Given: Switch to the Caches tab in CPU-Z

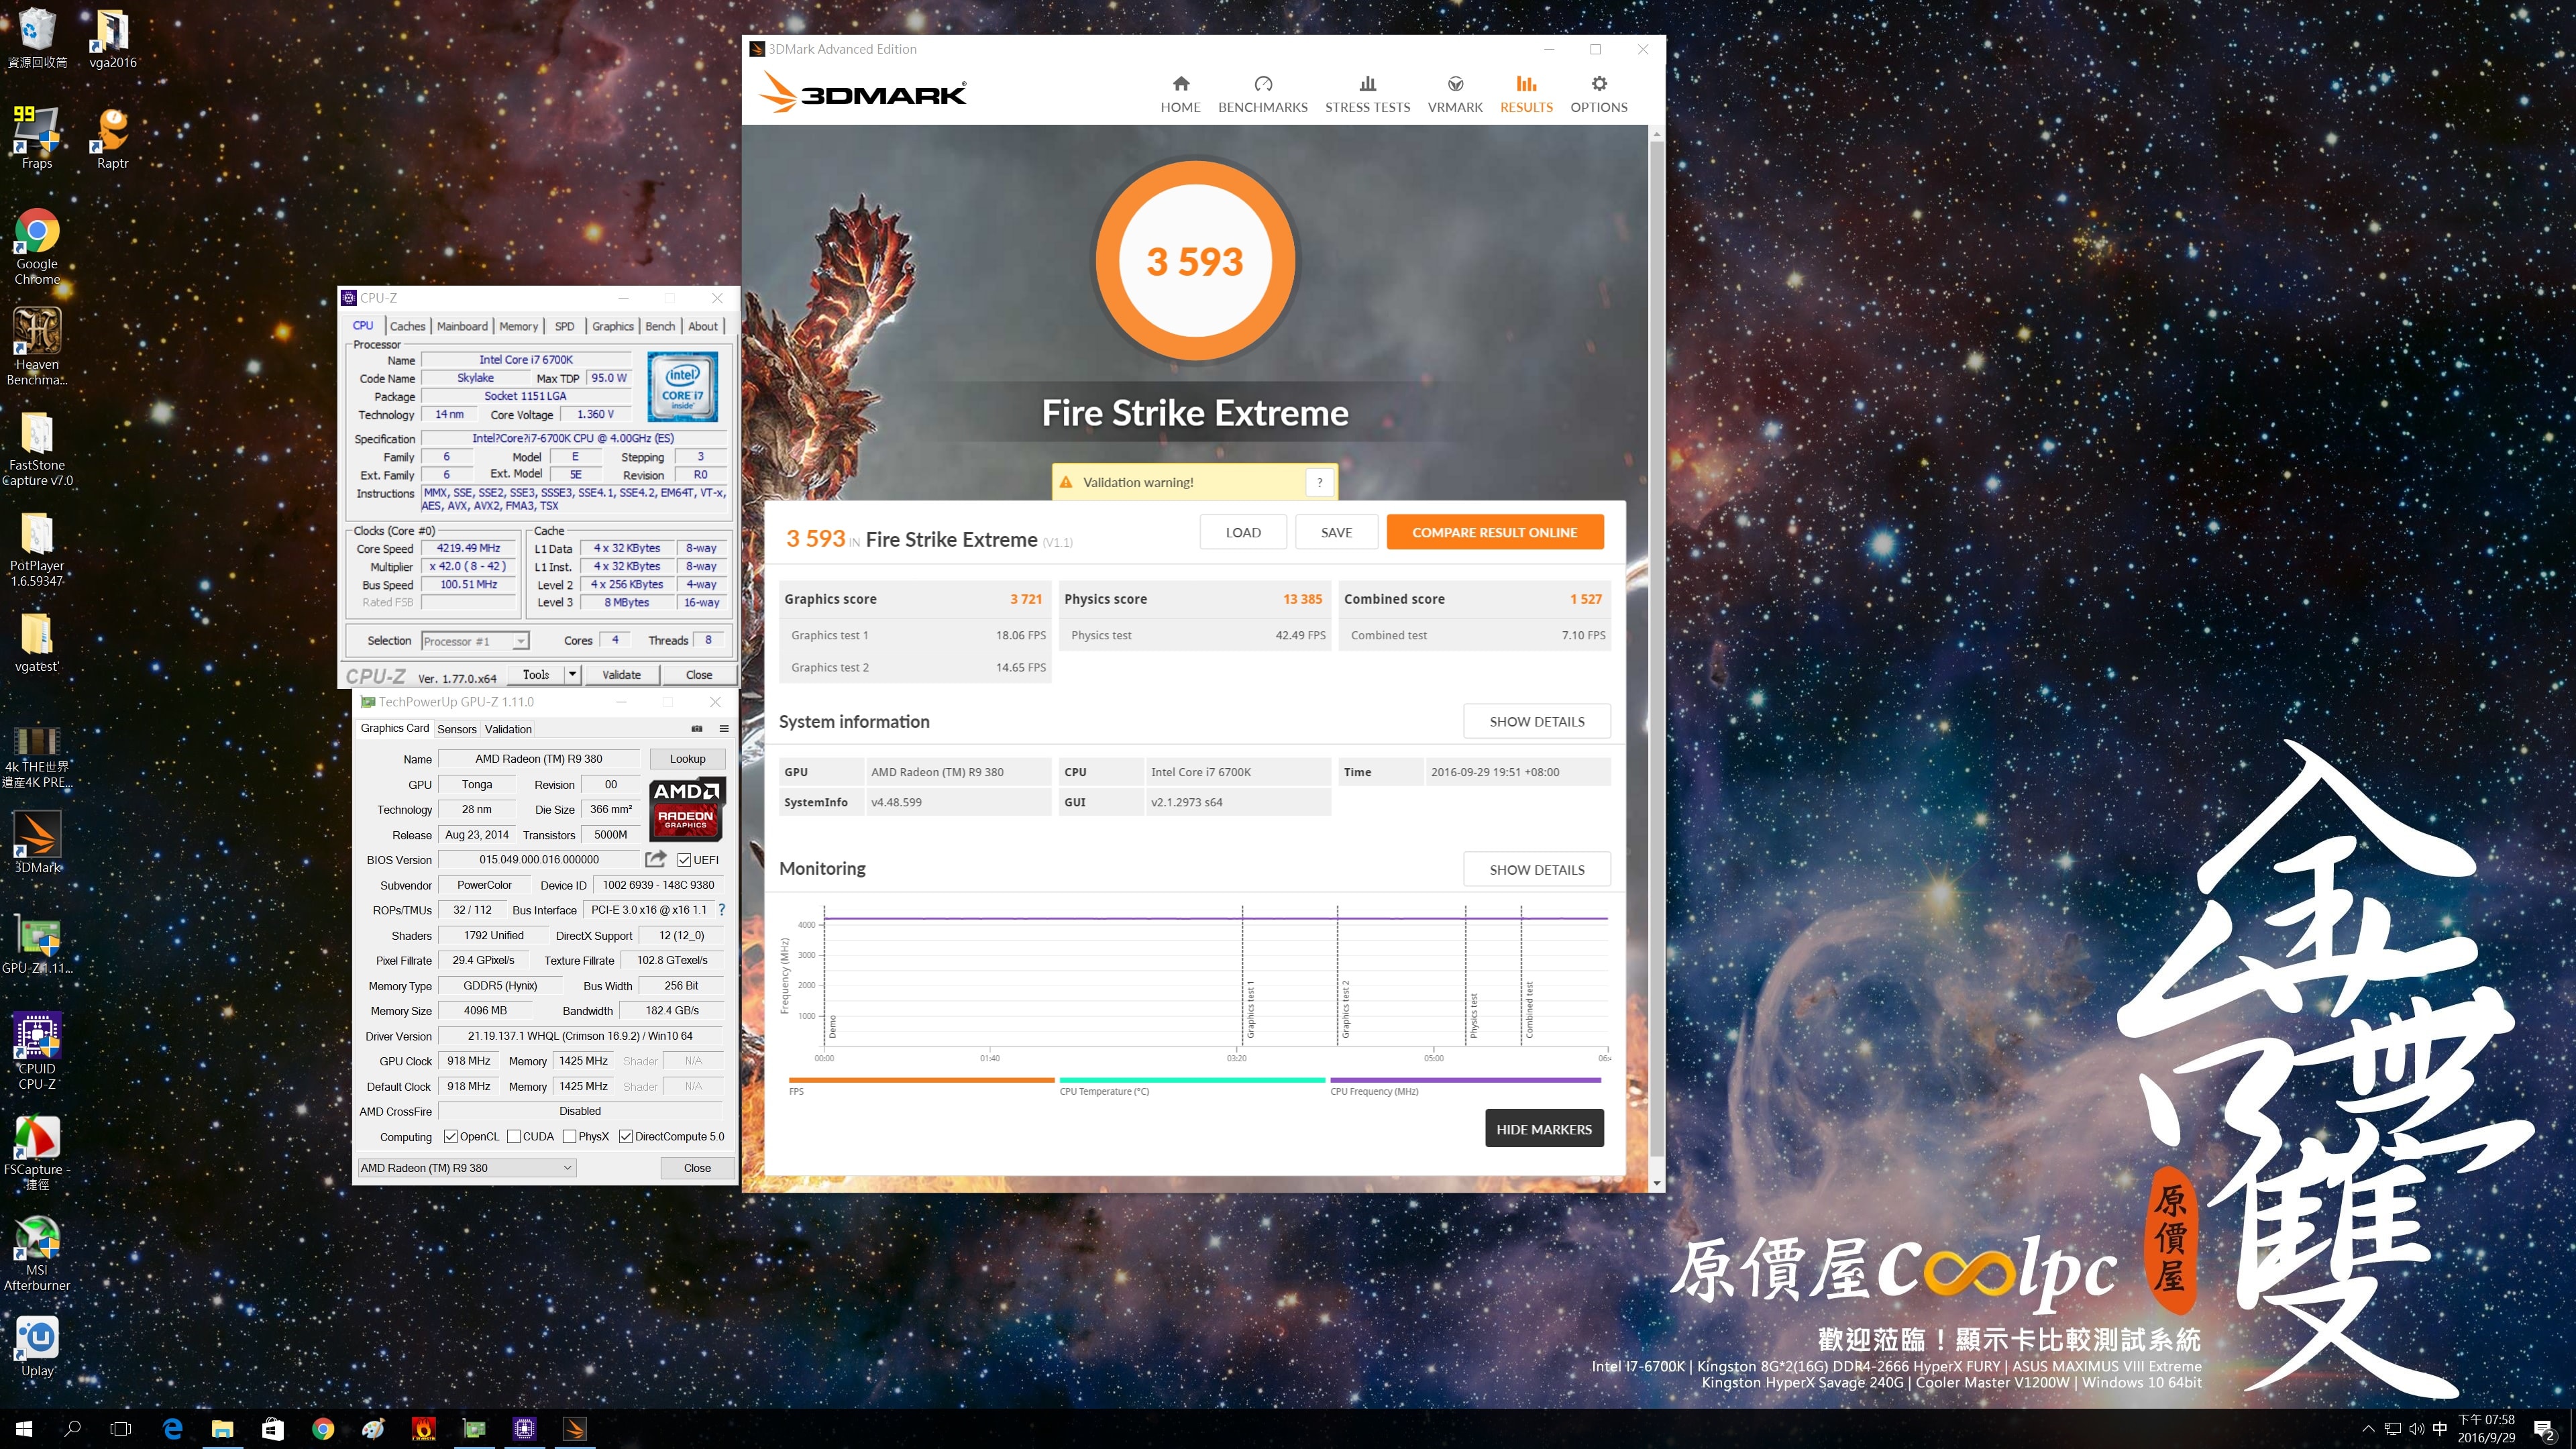Looking at the screenshot, I should [x=407, y=326].
